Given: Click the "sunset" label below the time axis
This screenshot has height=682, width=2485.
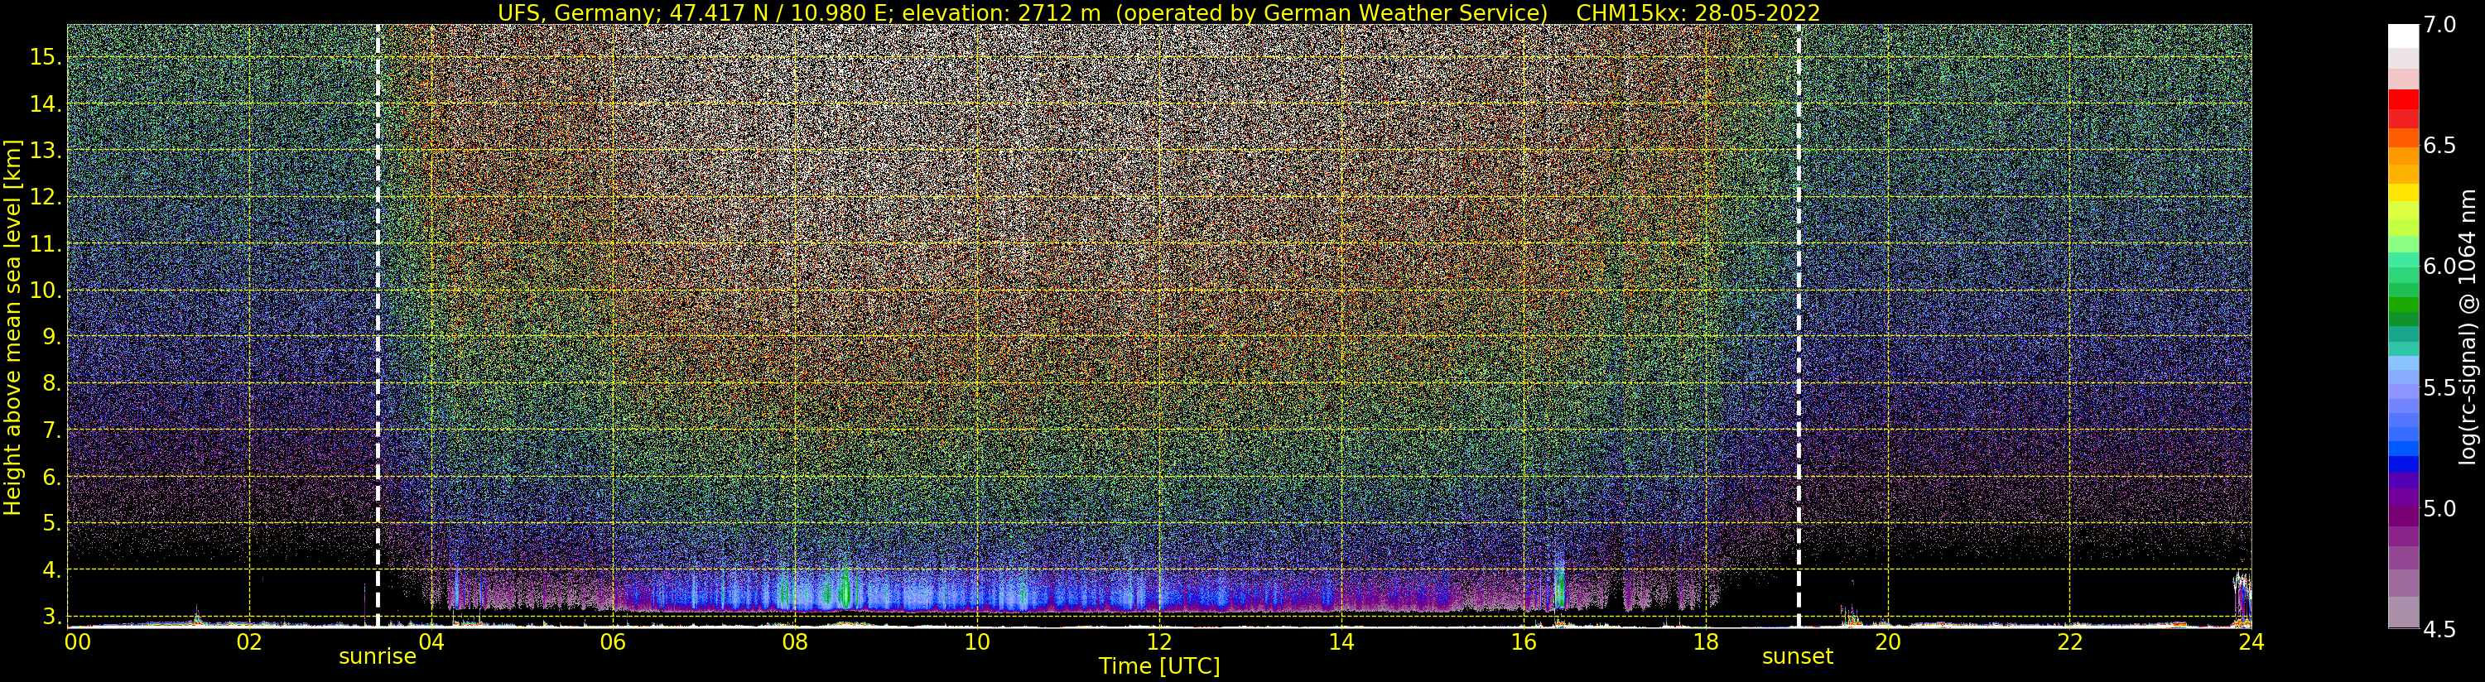Looking at the screenshot, I should point(1797,657).
